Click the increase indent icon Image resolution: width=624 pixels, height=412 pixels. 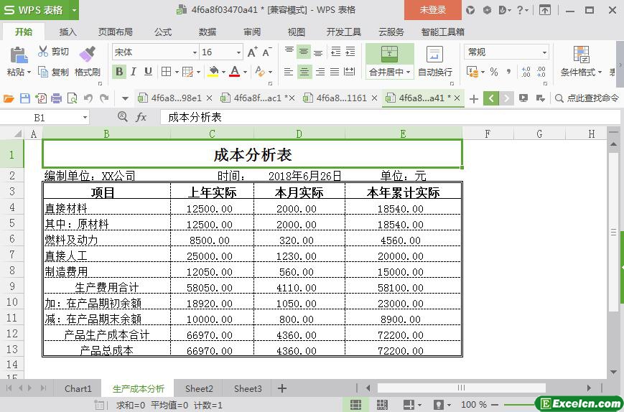coord(350,51)
